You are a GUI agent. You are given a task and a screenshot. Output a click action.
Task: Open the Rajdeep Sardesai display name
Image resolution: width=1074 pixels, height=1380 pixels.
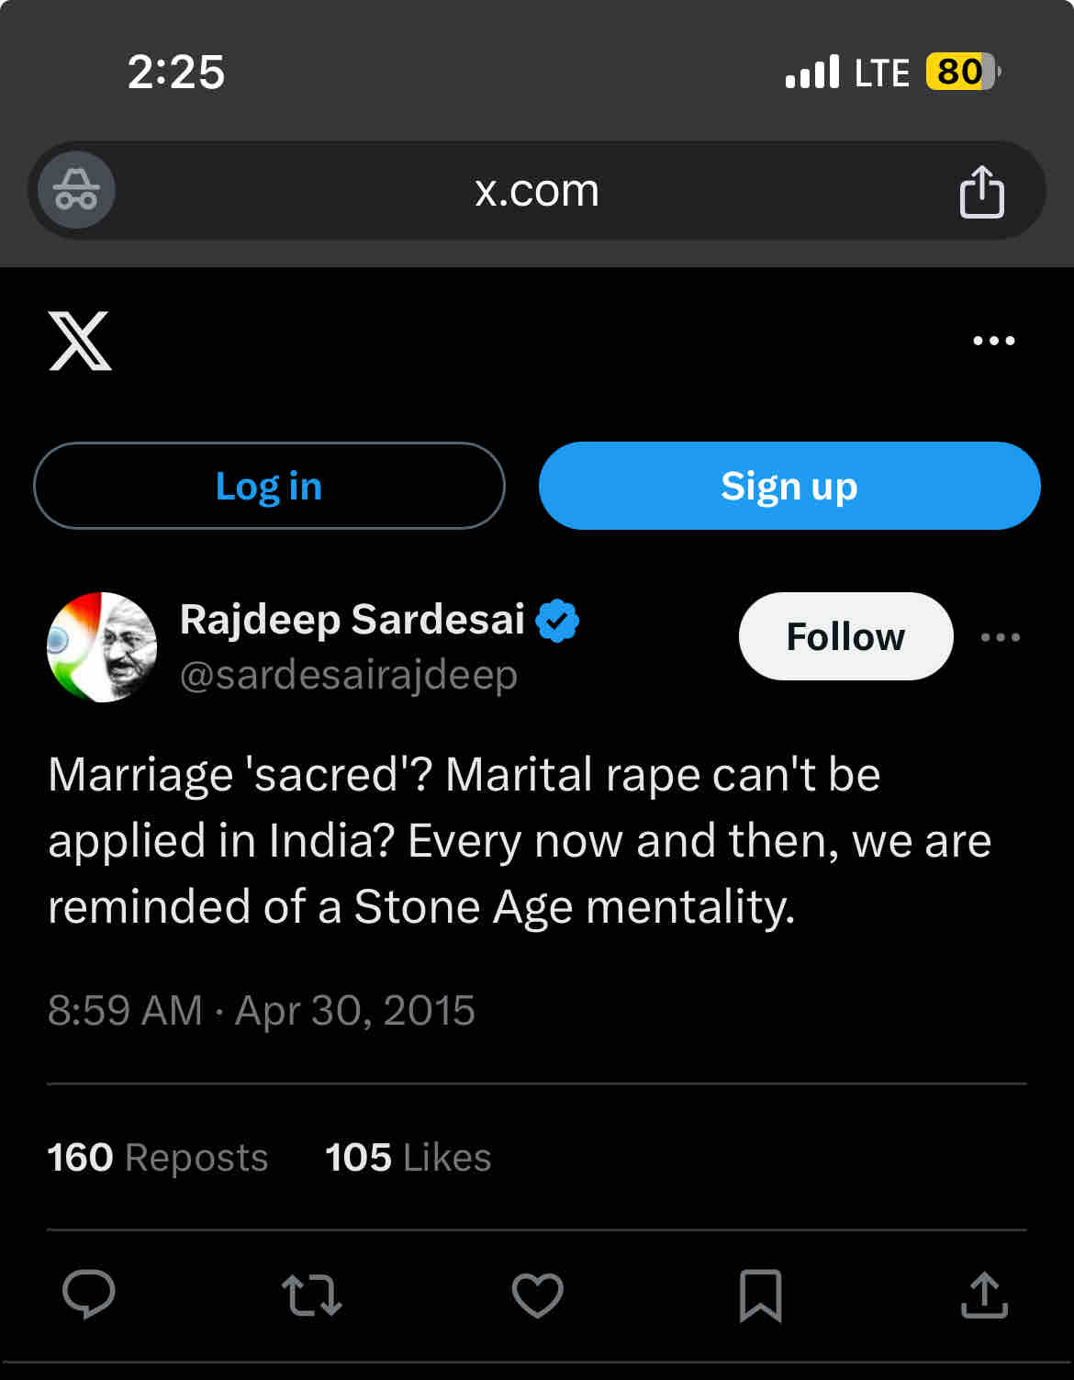coord(352,620)
